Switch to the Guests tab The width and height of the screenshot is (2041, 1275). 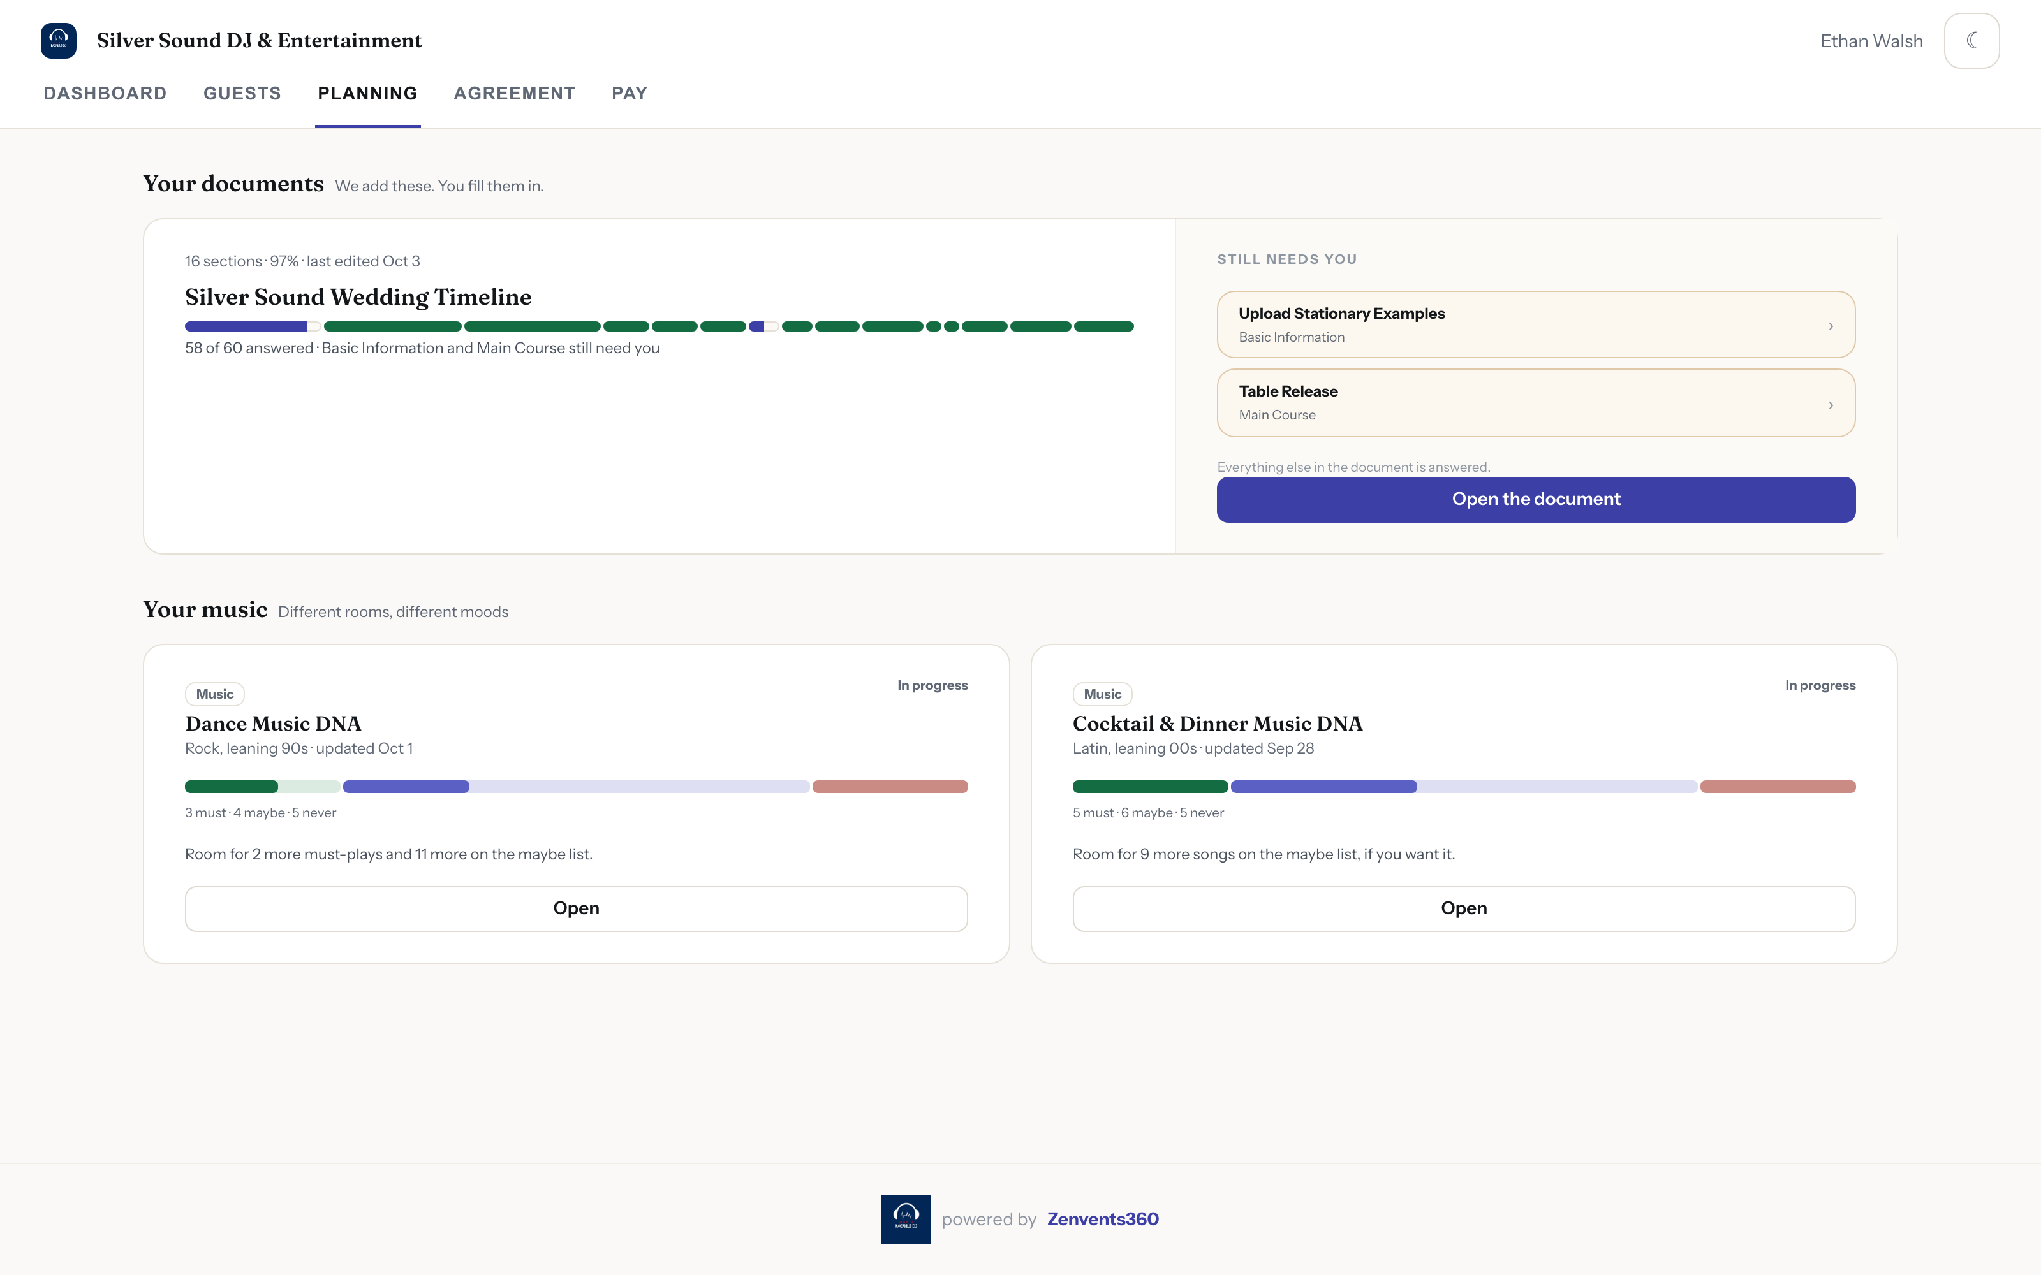(242, 94)
